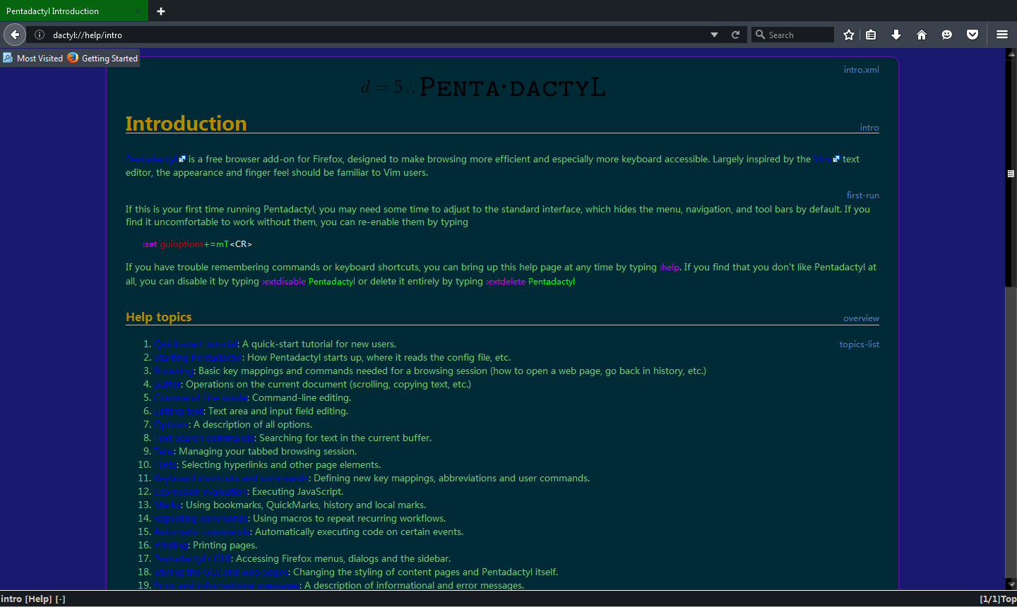Open Error and informational messages topic

227,585
